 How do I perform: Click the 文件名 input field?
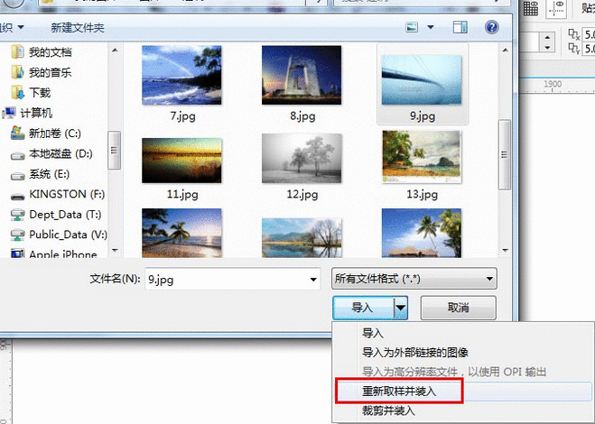(x=232, y=280)
